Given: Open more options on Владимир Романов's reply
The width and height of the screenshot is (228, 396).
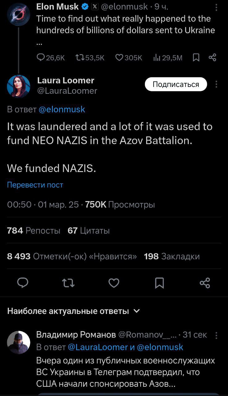Looking at the screenshot, I should (216, 335).
